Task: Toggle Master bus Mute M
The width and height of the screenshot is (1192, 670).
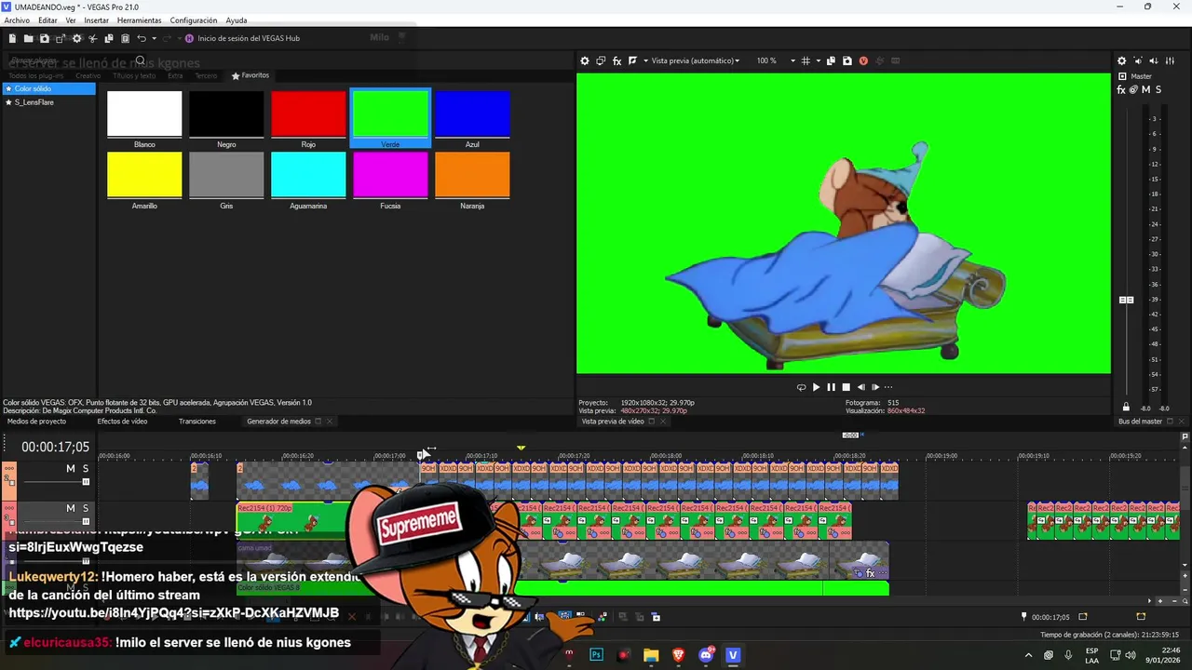Action: [1145, 89]
